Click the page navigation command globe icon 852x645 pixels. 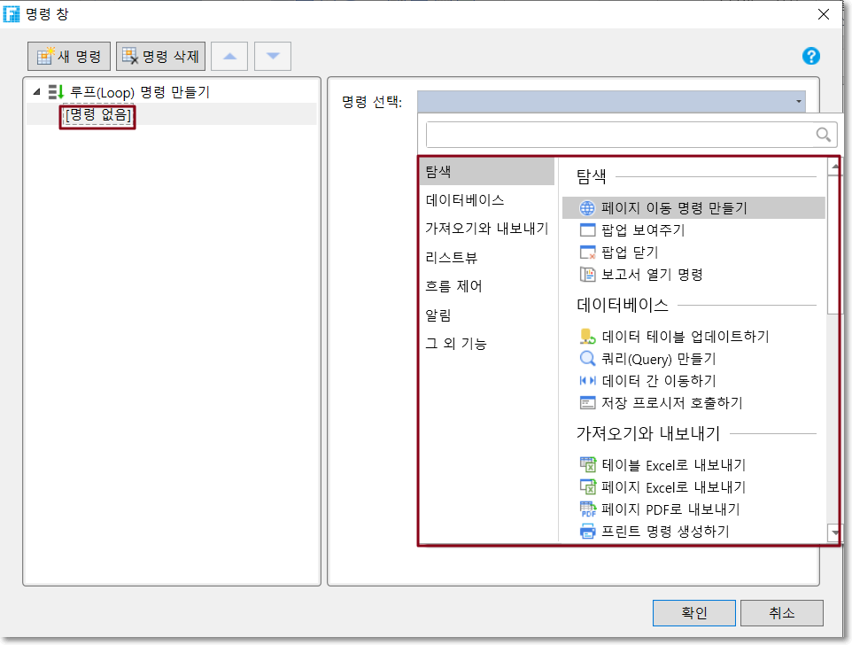587,208
